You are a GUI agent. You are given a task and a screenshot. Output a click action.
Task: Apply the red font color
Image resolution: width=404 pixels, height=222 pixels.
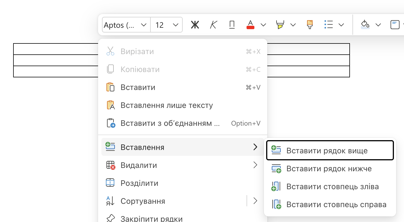(250, 25)
